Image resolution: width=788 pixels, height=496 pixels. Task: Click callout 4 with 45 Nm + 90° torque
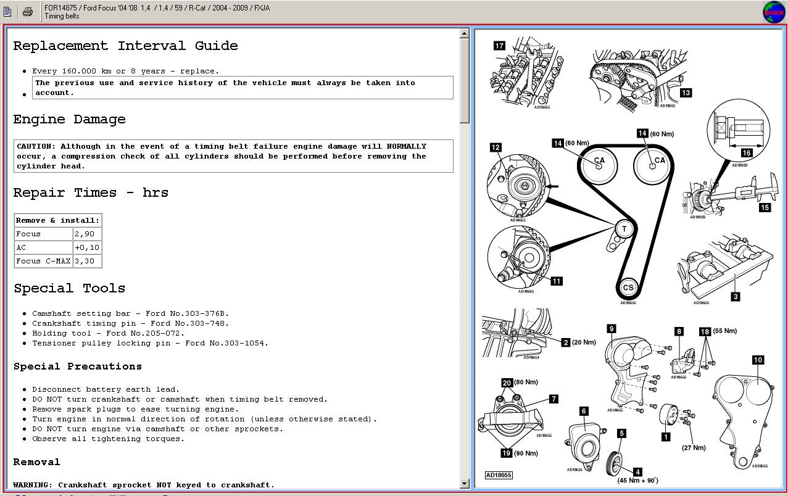click(x=637, y=472)
